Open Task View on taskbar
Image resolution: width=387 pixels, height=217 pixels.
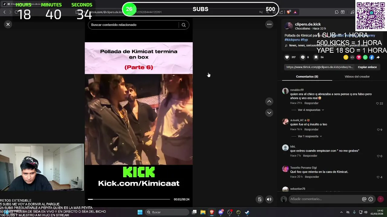coord(194,212)
